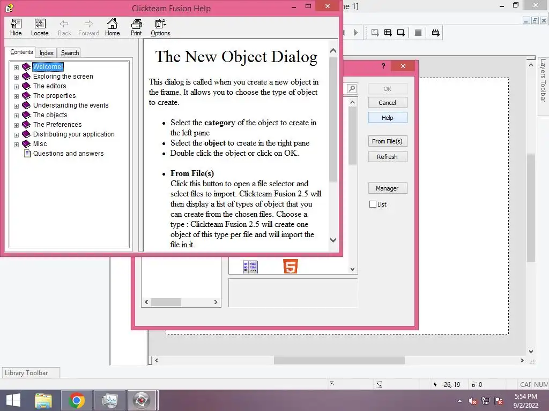Click the Locate icon in the Help toolbar

click(x=40, y=27)
